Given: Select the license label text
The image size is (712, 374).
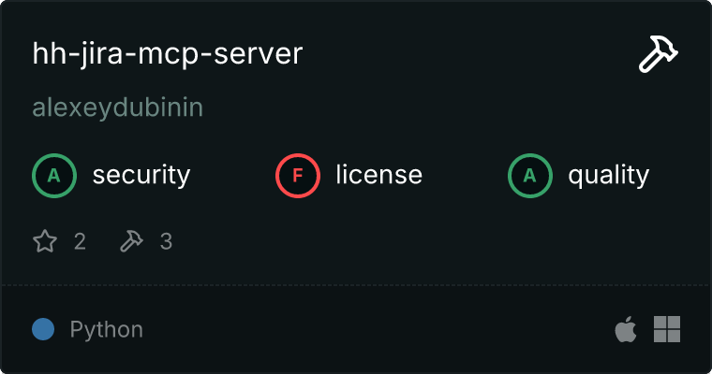Looking at the screenshot, I should coord(378,175).
